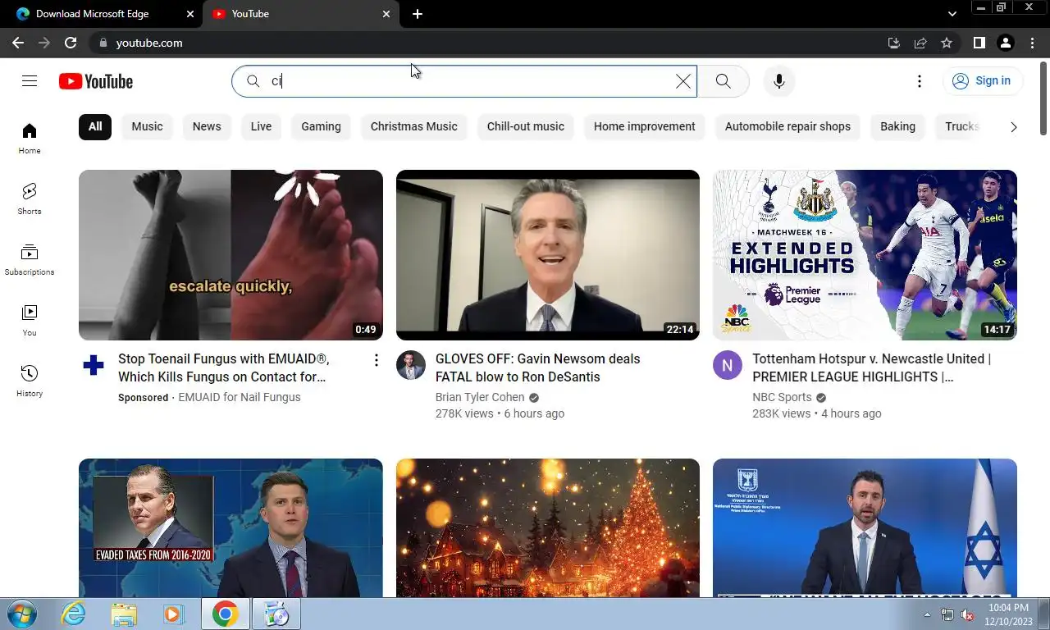Open Brian Tyler Cohen channel name
Viewport: 1050px width, 630px height.
pyautogui.click(x=480, y=397)
